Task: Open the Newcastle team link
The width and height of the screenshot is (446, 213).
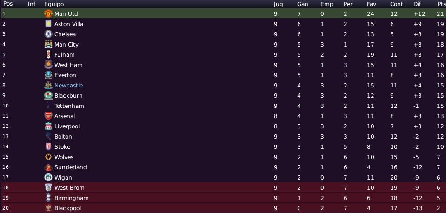Action: [x=68, y=85]
